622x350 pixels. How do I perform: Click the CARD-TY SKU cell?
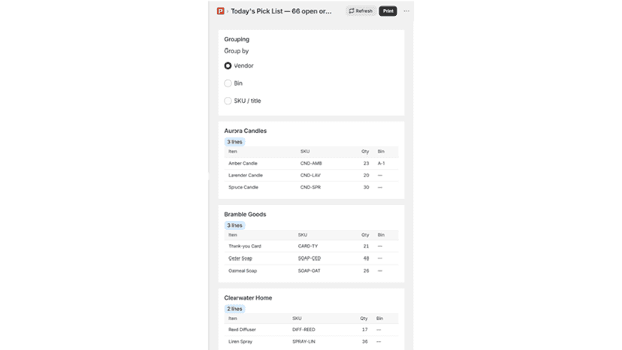(308, 246)
